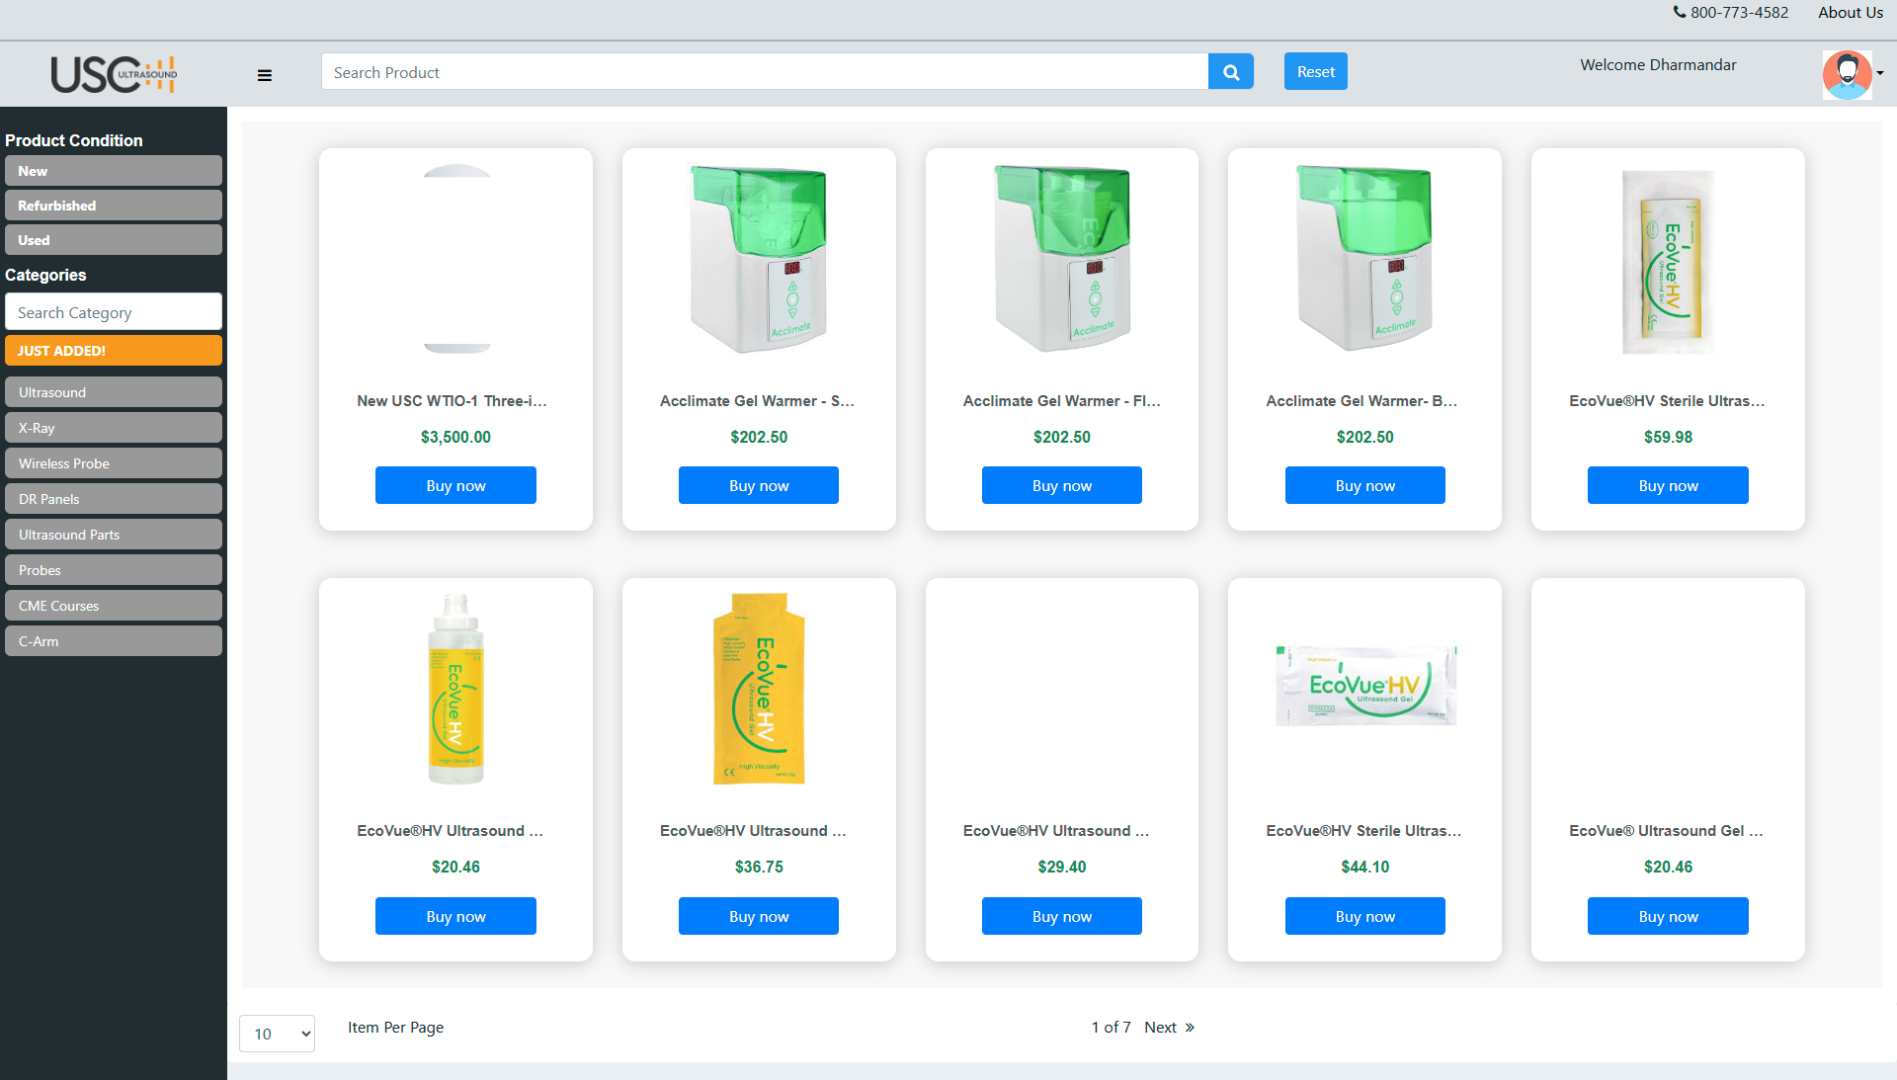1897x1080 pixels.
Task: Filter by Refurbished product condition
Action: [x=114, y=206]
